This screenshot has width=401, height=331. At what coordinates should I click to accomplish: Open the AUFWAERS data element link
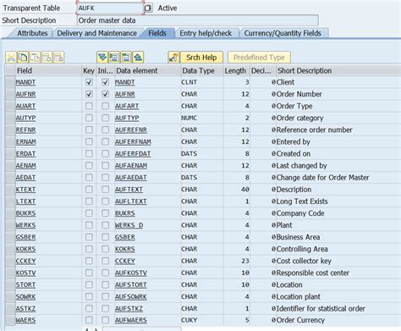pos(131,320)
